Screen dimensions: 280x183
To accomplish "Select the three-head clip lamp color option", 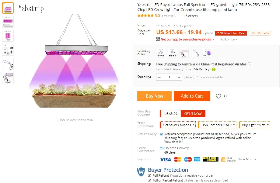I will point(184,53).
